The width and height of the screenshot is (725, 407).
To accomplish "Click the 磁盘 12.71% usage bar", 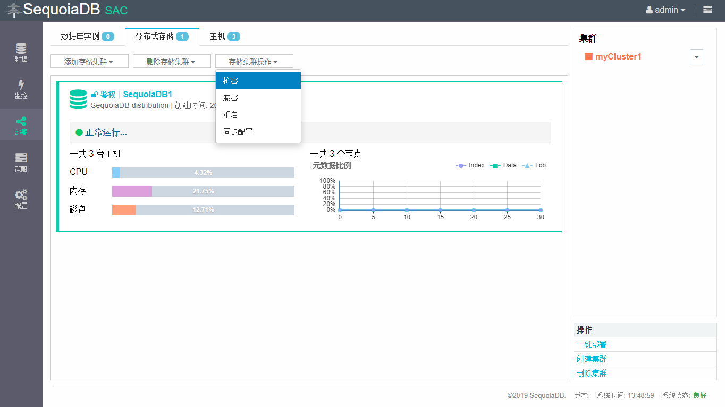I will click(x=203, y=210).
